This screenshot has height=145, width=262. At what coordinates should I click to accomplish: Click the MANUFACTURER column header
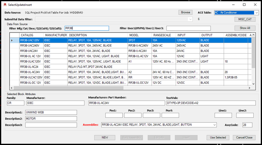pyautogui.click(x=55, y=35)
